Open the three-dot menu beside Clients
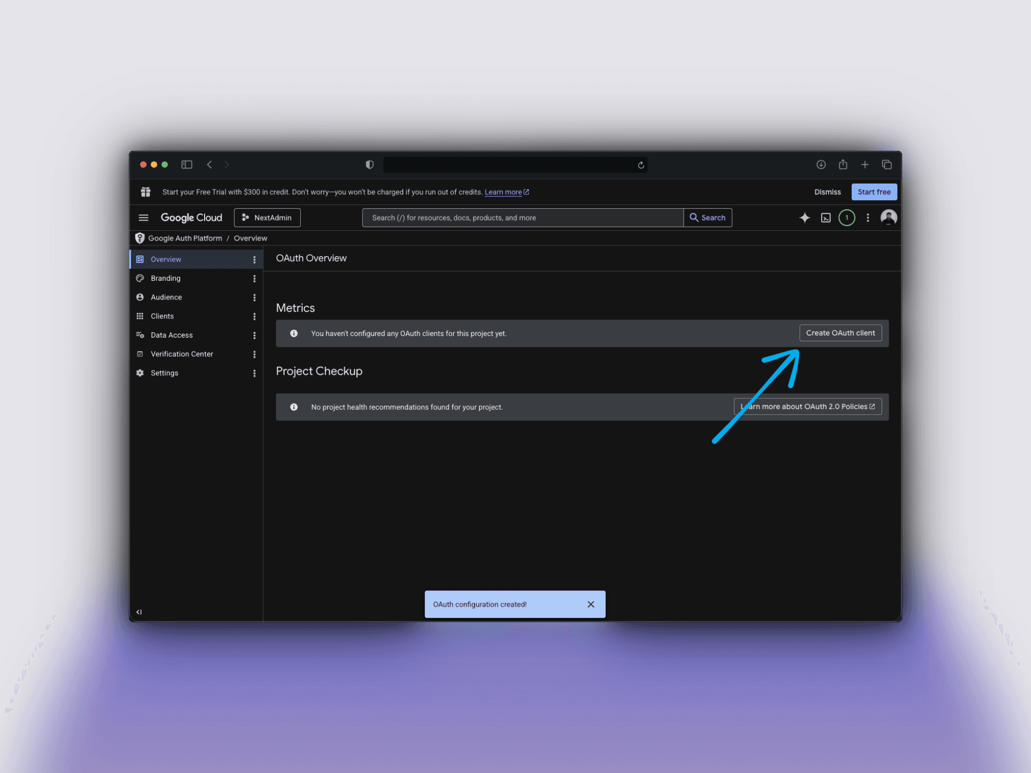 [x=254, y=316]
